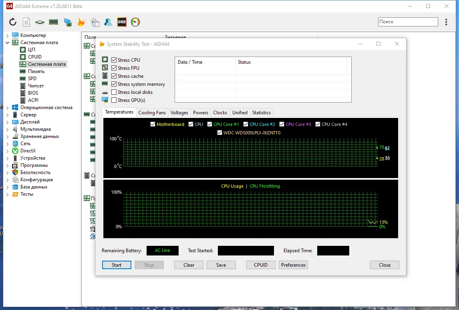Click the Stress local disks drive icon

[x=105, y=92]
